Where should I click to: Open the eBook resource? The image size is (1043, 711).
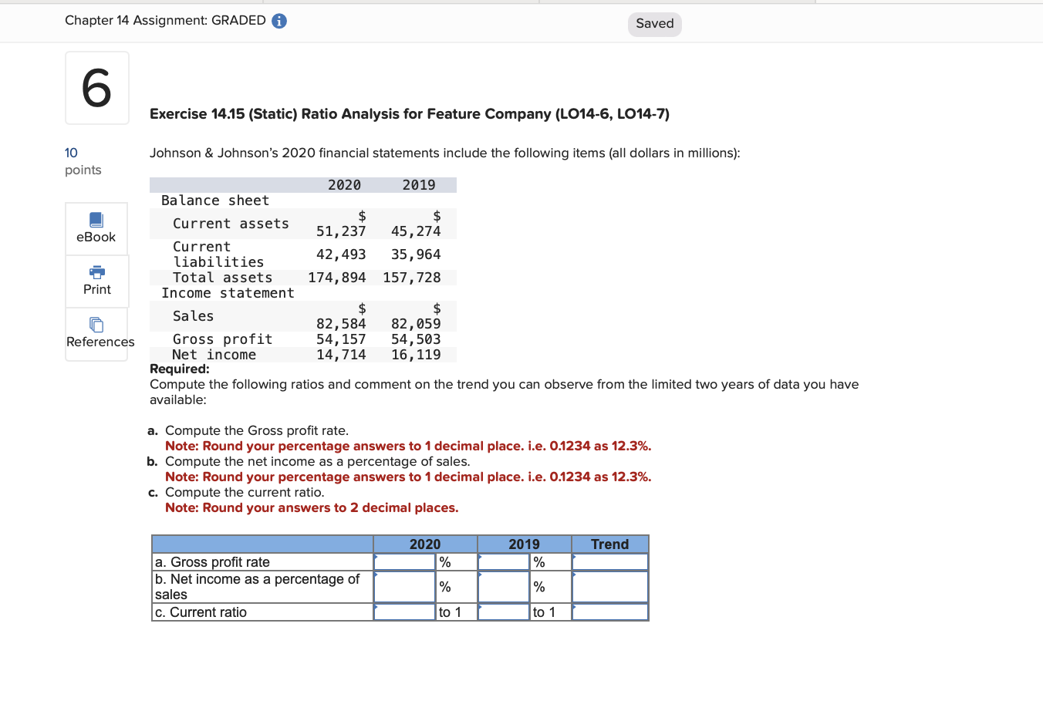(x=96, y=228)
